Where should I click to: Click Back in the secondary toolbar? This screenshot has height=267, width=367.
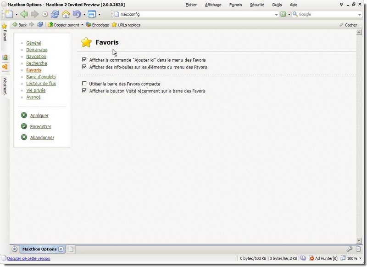[x=20, y=25]
